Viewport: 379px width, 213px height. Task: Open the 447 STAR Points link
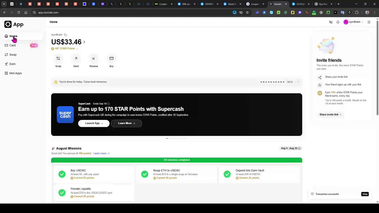[64, 49]
